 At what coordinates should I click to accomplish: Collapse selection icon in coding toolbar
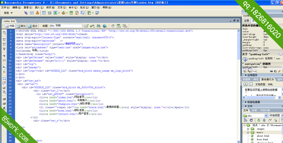coord(4,44)
